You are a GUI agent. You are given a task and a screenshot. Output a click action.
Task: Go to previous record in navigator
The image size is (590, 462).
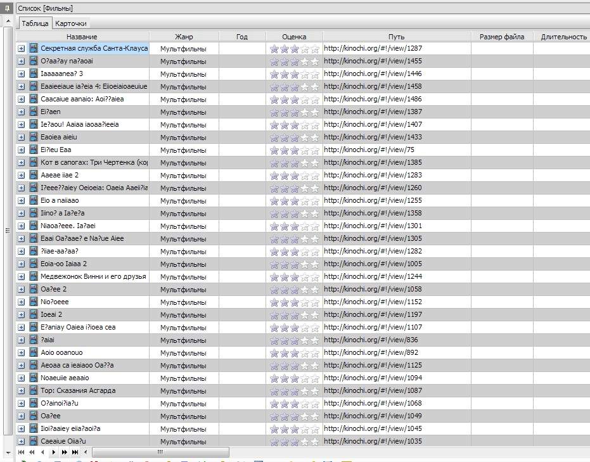[x=42, y=452]
